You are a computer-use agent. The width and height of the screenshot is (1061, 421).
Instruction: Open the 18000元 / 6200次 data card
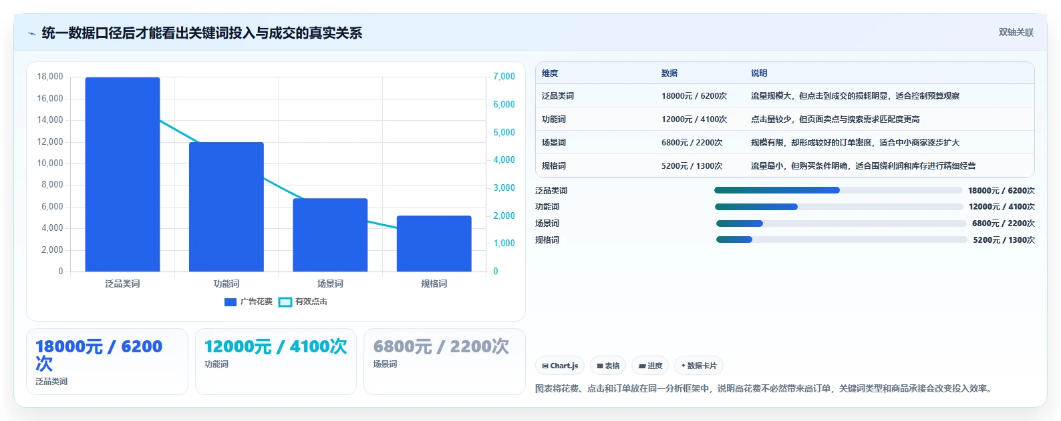(107, 362)
